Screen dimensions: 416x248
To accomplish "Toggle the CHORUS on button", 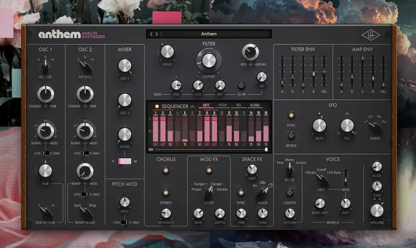I will 166,170.
